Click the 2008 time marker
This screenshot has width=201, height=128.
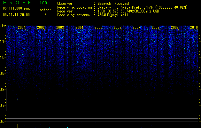156,27
